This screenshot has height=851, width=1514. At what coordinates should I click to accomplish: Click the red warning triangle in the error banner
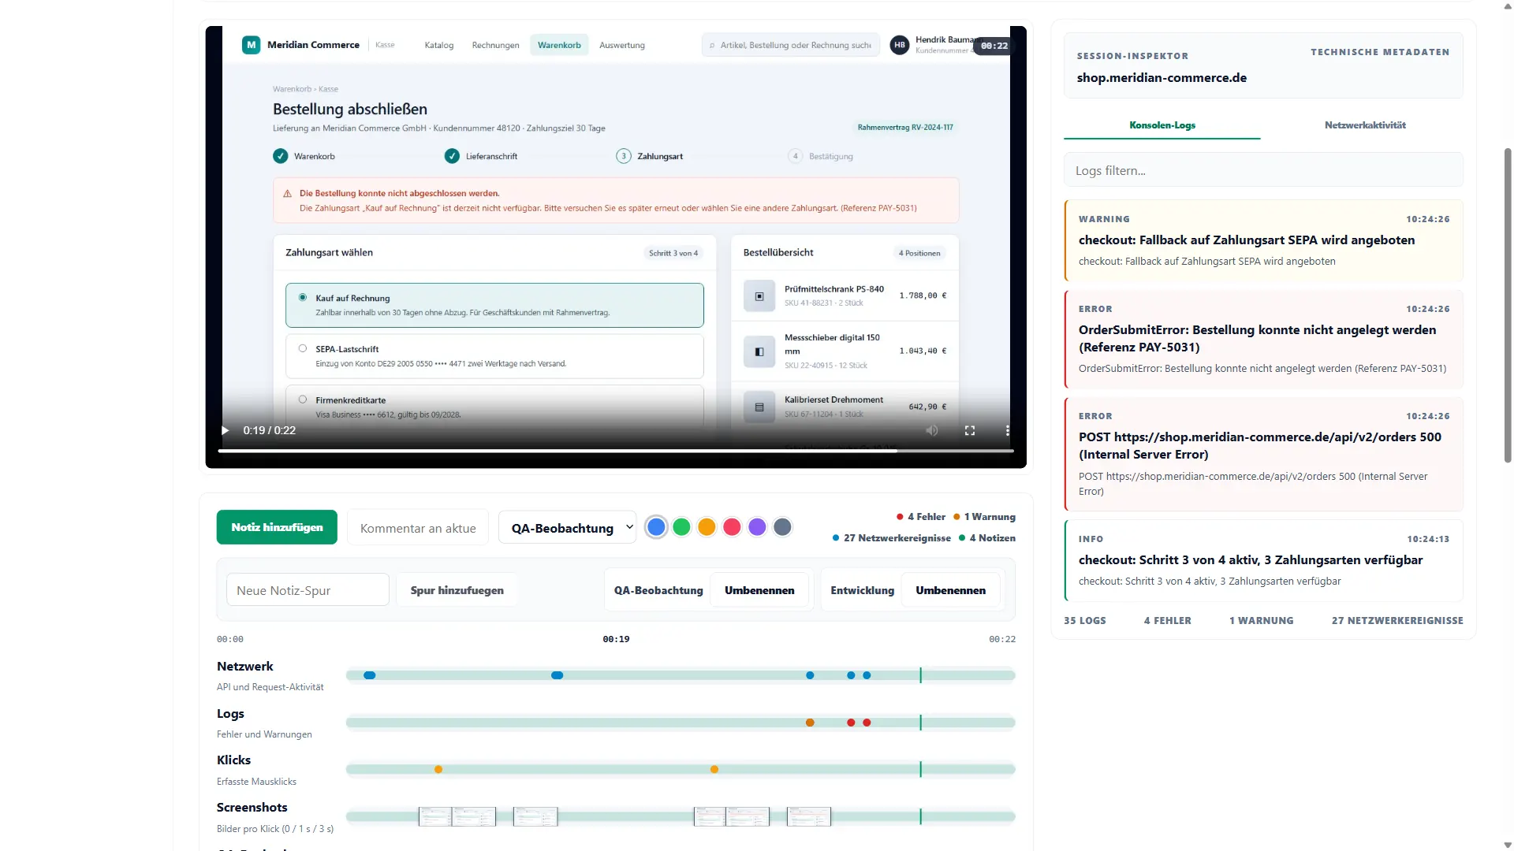click(287, 194)
